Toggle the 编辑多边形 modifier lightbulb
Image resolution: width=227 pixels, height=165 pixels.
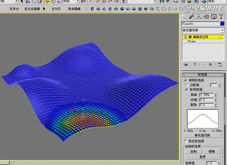click(186, 37)
